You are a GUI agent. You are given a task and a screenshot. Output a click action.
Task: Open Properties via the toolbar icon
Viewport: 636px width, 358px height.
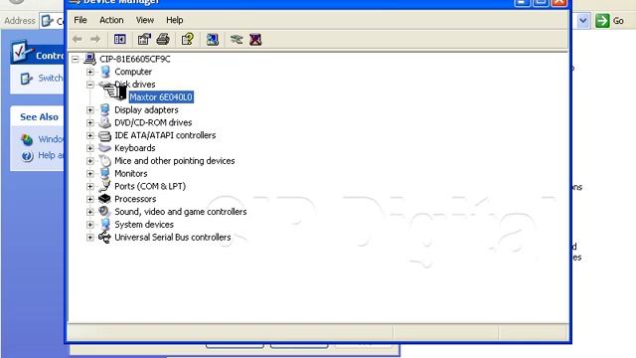point(144,40)
